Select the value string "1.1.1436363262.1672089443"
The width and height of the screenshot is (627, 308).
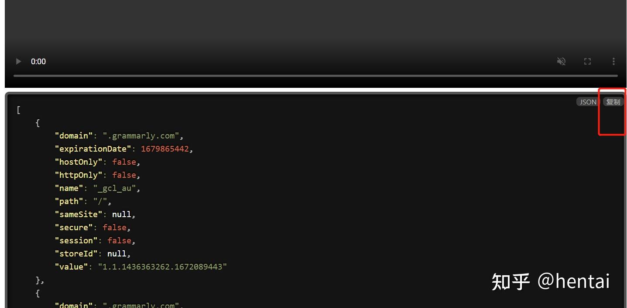click(x=162, y=267)
